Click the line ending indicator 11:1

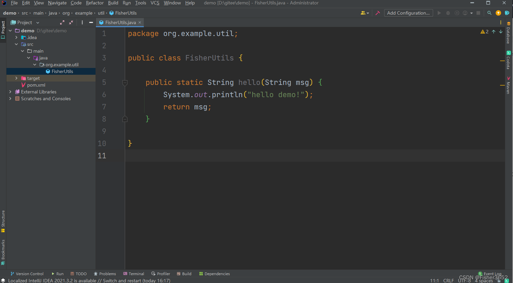click(x=435, y=280)
